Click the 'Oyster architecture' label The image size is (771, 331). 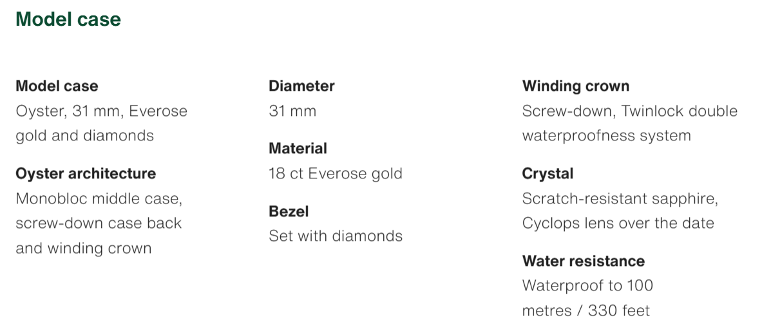tap(86, 174)
